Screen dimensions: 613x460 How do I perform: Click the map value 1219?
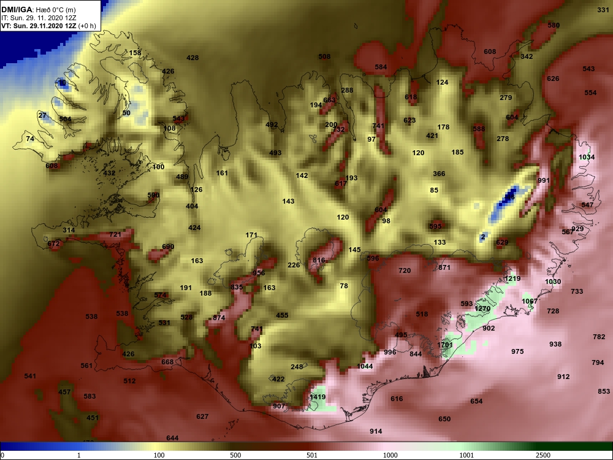[x=512, y=278]
